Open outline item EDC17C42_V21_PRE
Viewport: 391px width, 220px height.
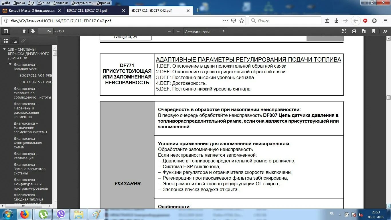click(x=36, y=82)
